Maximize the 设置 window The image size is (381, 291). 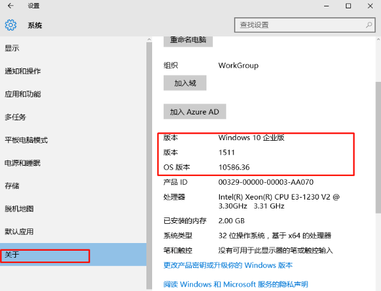(x=348, y=6)
